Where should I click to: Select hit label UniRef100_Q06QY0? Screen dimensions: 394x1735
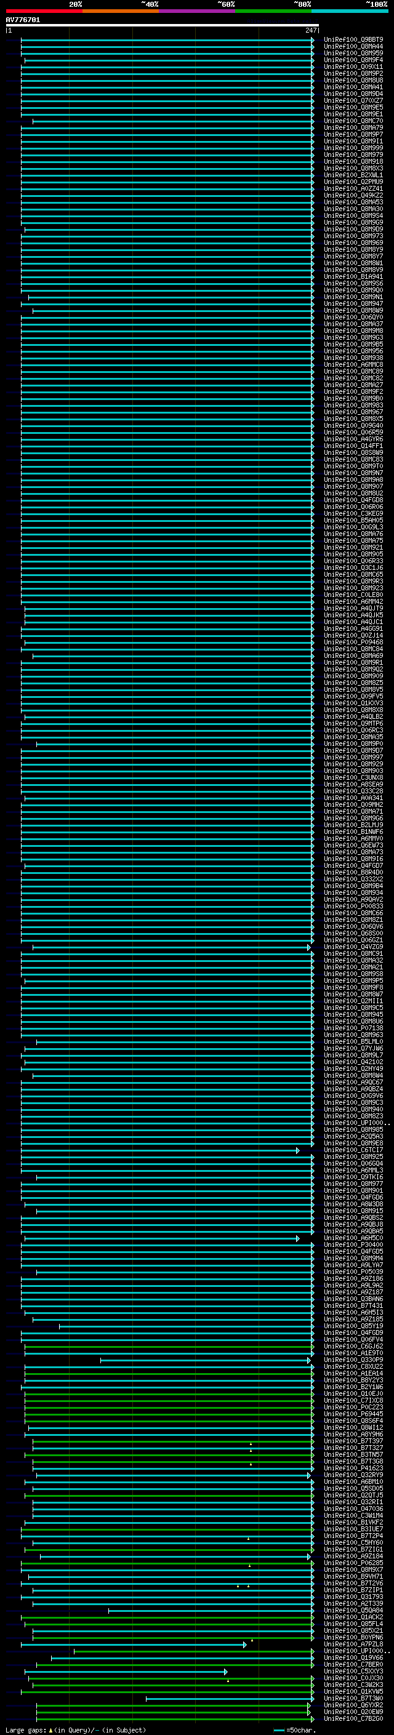pos(353,317)
